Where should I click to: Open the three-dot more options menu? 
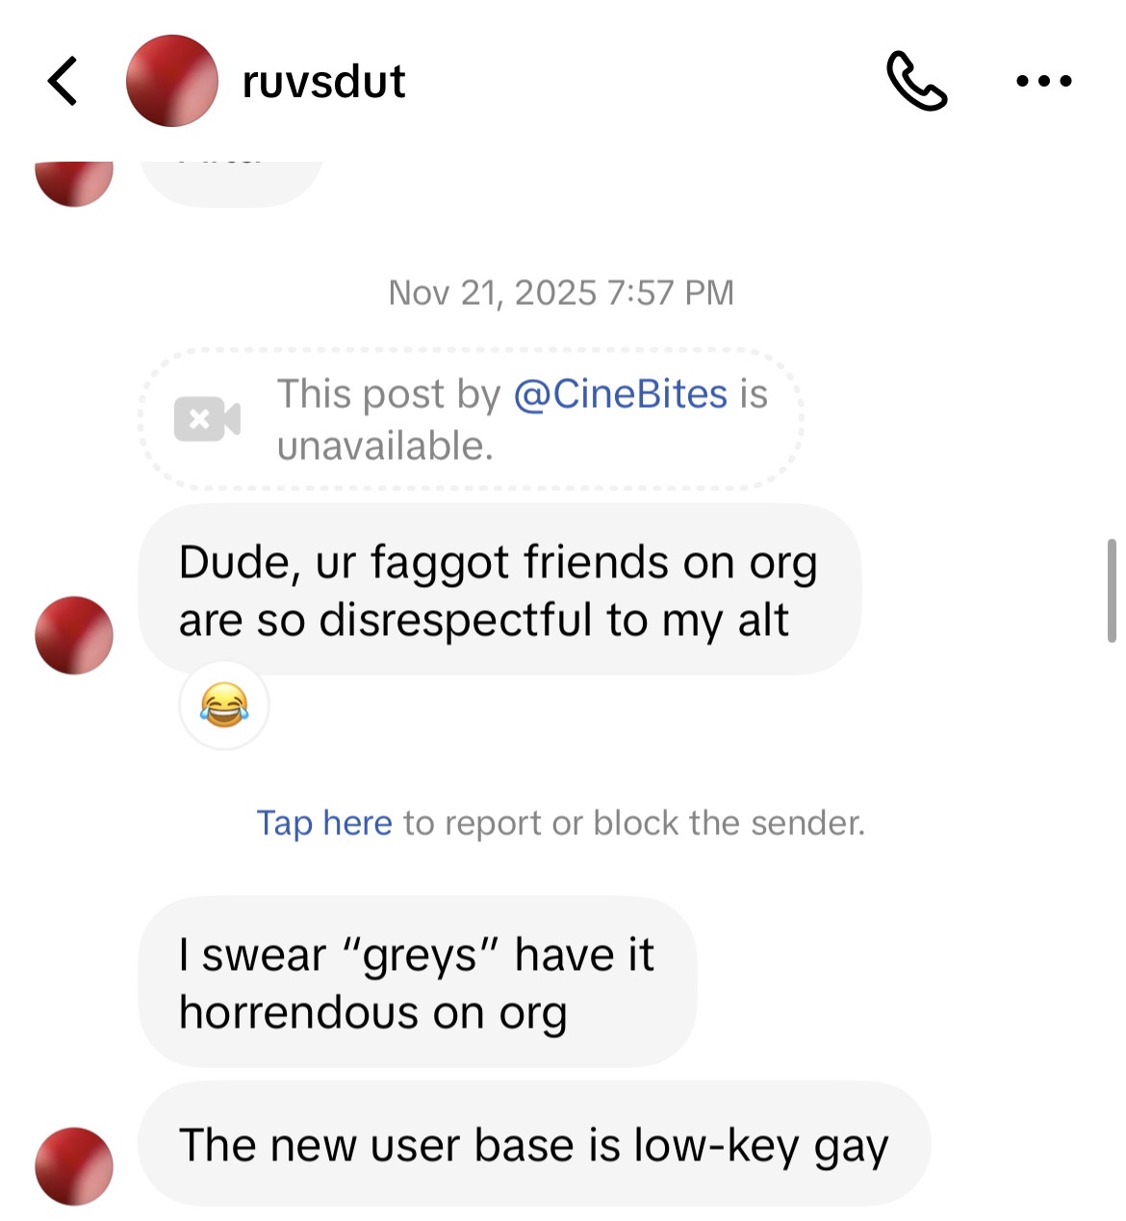point(1044,81)
